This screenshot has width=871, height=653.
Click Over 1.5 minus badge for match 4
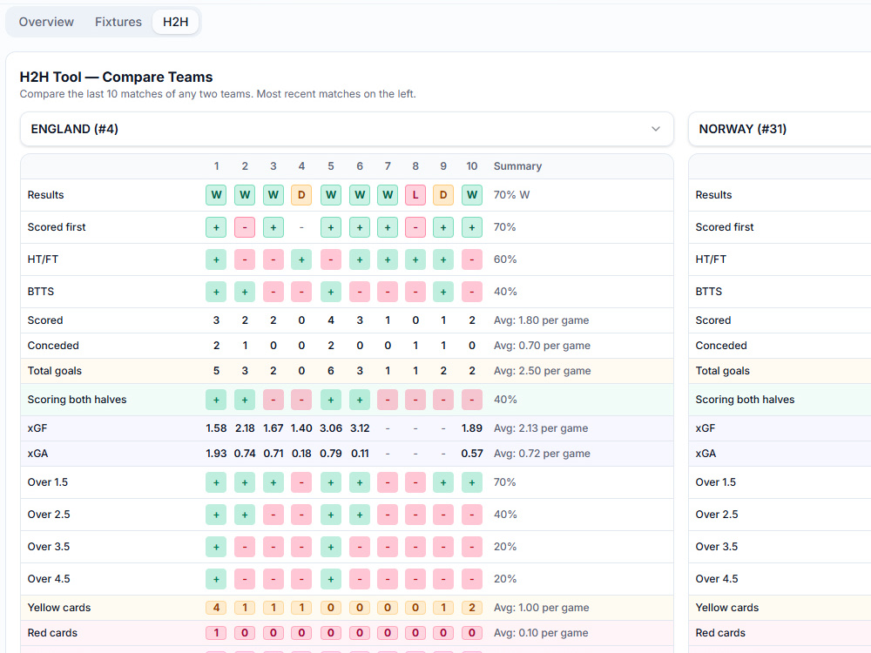point(301,482)
